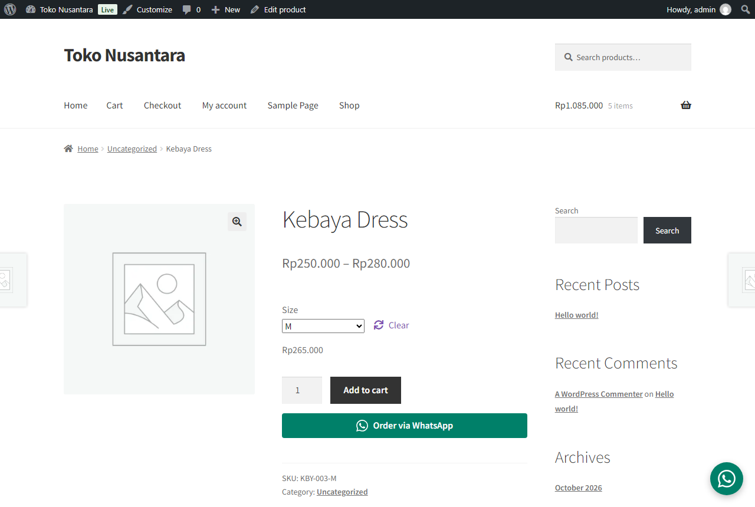Add Kebaya Dress to cart

[366, 390]
